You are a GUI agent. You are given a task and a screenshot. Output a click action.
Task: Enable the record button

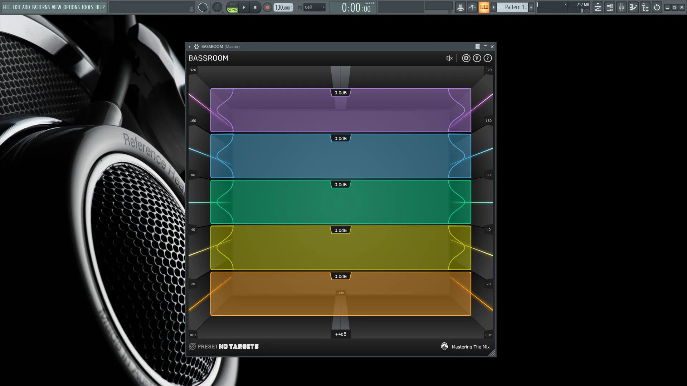(267, 7)
